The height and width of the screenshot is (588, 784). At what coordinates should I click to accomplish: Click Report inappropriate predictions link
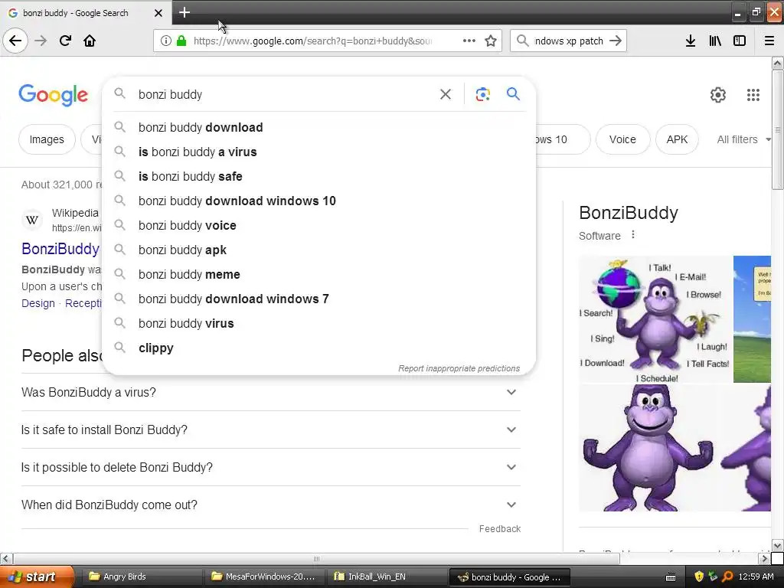pos(459,368)
